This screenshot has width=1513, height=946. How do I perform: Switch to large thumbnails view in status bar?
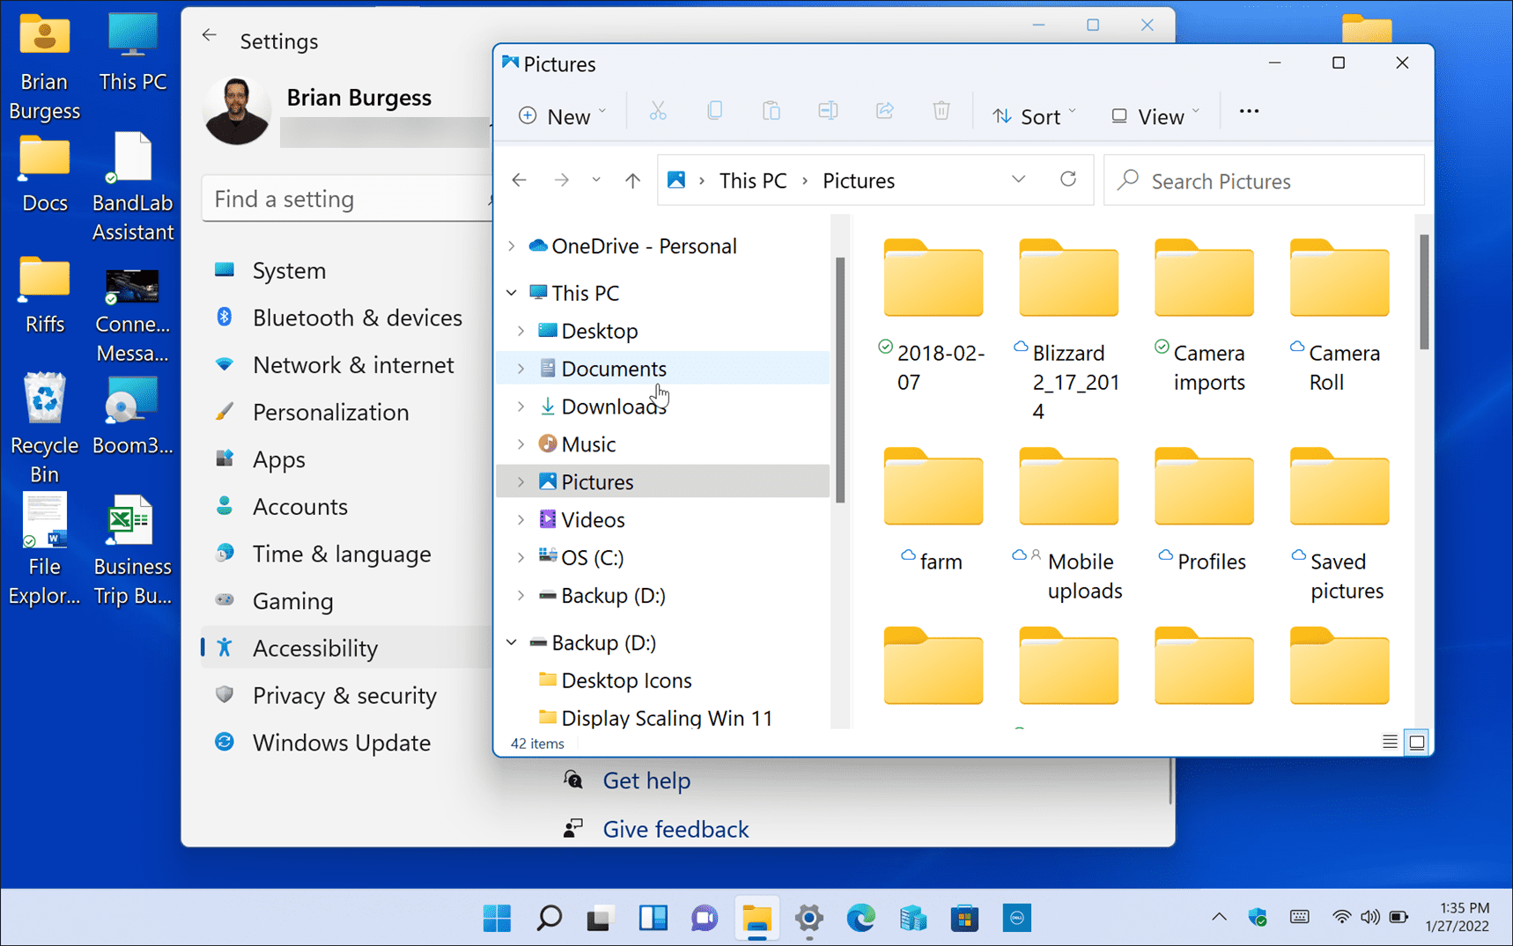(1417, 742)
